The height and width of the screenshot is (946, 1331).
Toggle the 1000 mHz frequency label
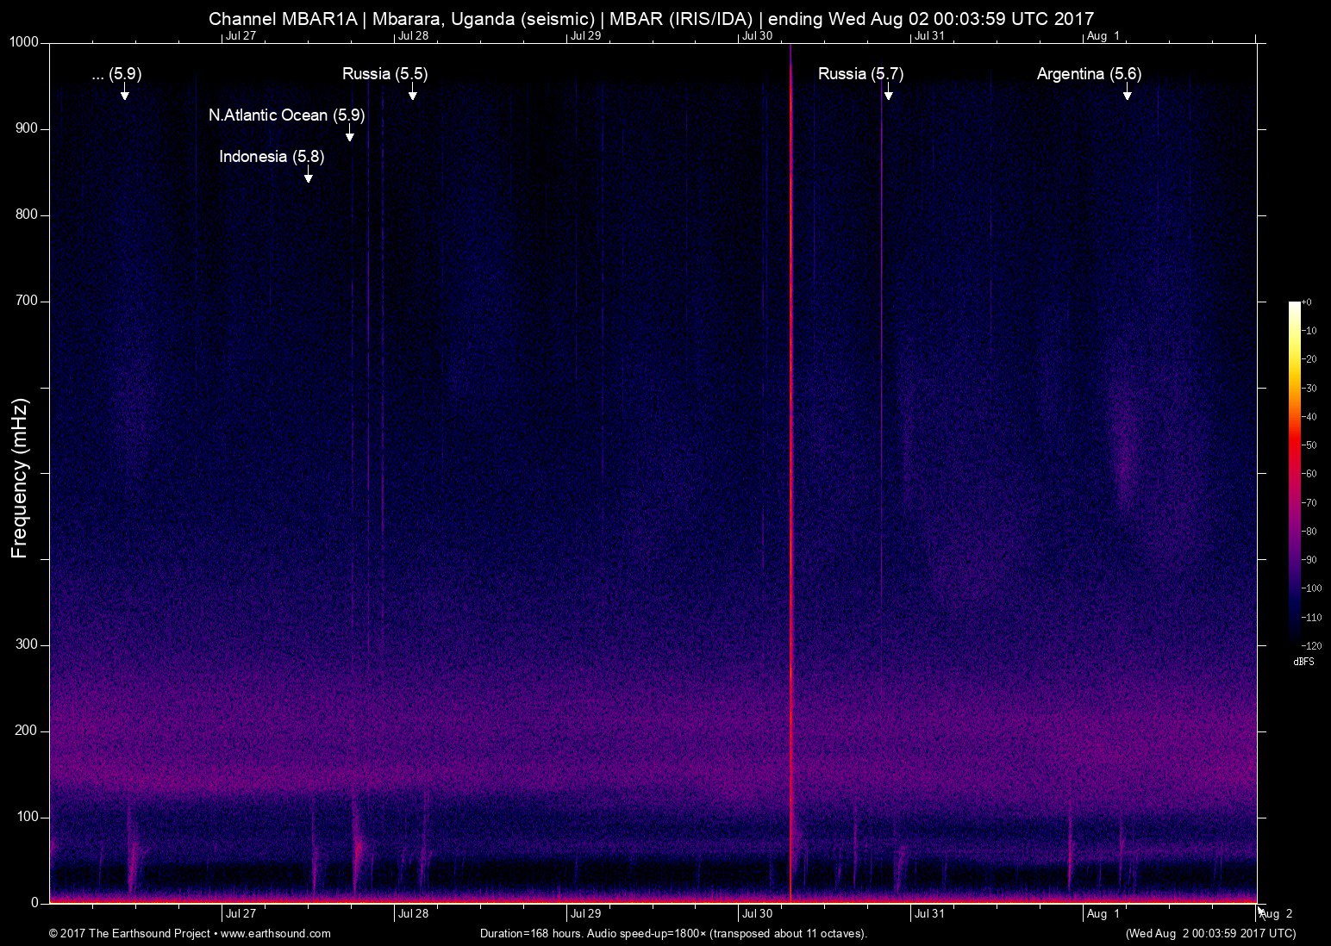coord(22,40)
